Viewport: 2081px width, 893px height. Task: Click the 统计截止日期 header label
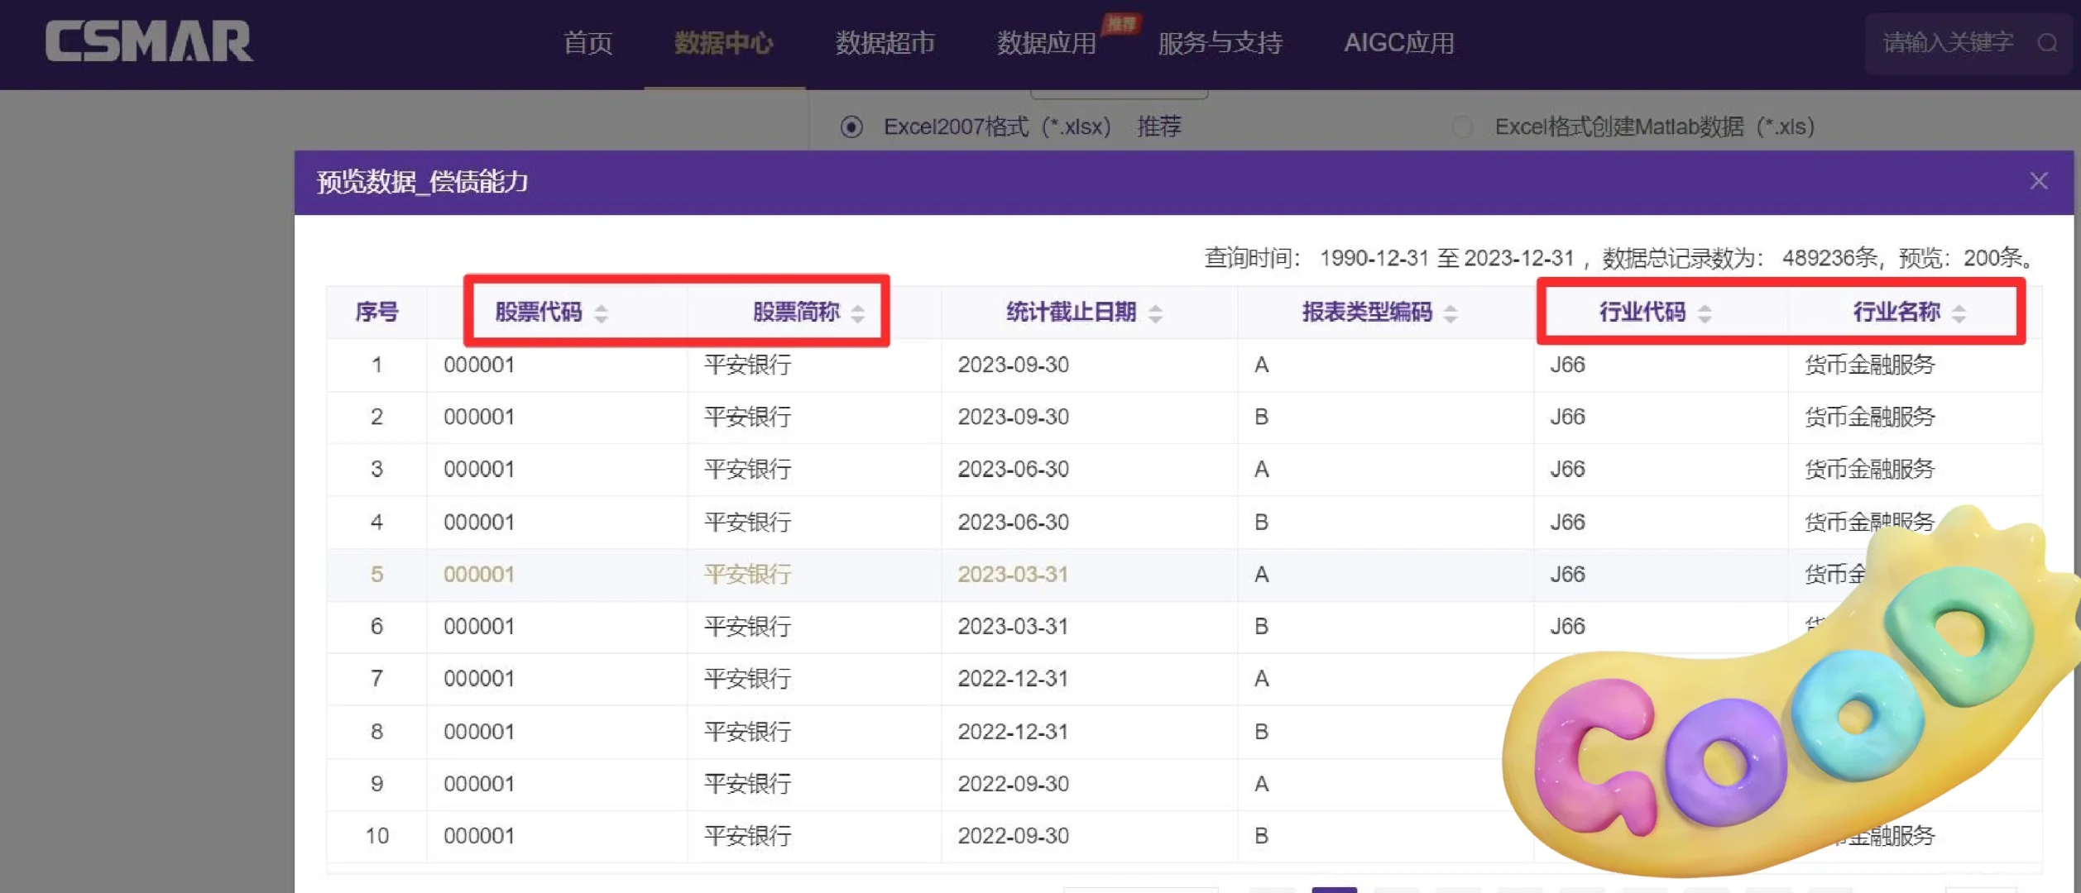point(1072,312)
